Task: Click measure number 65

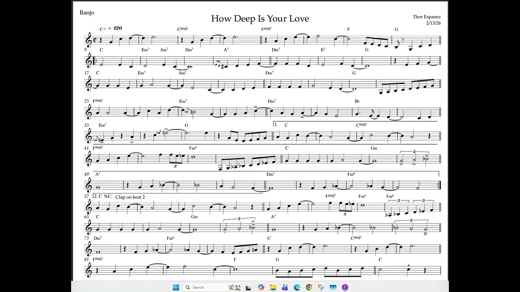Action: [87, 217]
